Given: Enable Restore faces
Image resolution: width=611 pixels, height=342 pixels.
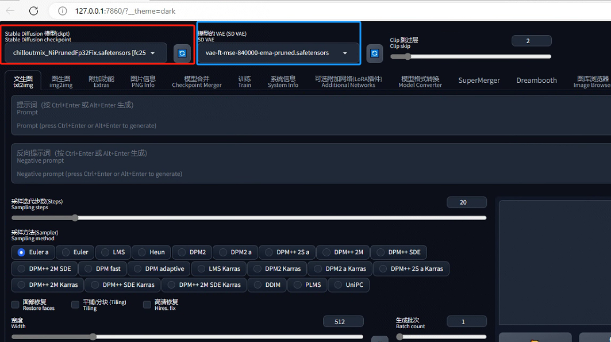Looking at the screenshot, I should [x=15, y=305].
